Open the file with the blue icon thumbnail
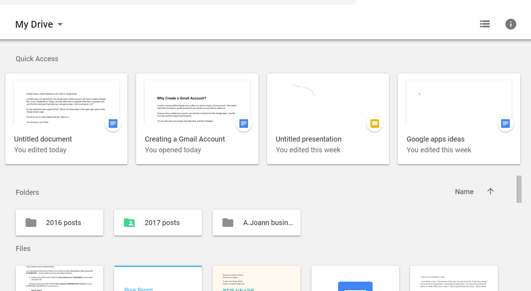 click(355, 278)
